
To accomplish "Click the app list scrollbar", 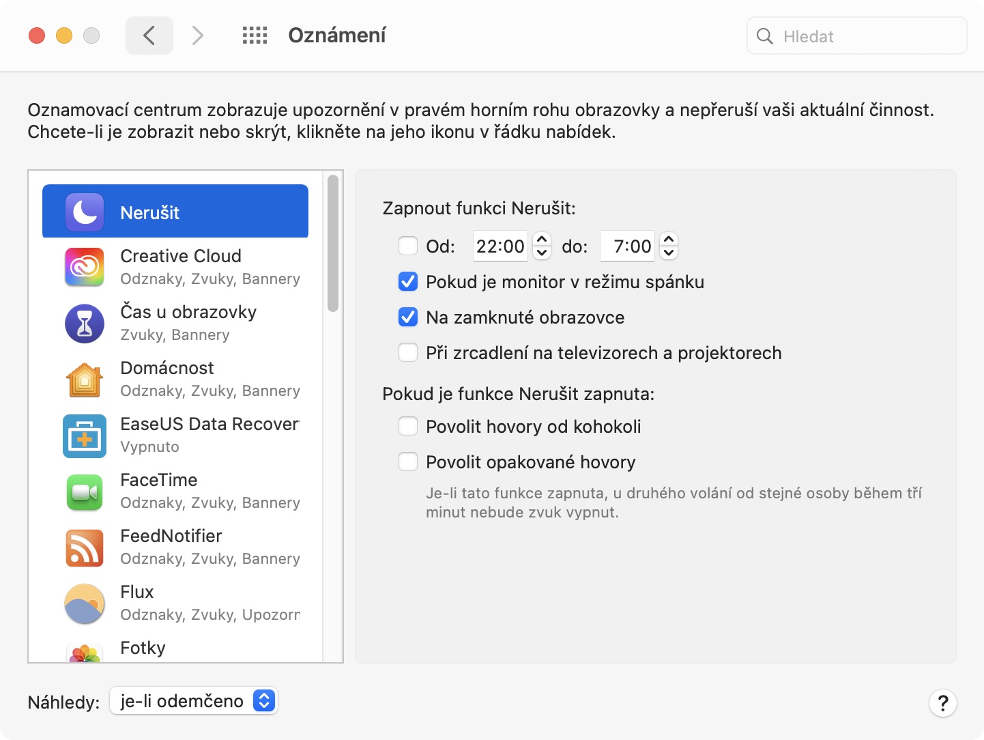I will click(x=333, y=244).
